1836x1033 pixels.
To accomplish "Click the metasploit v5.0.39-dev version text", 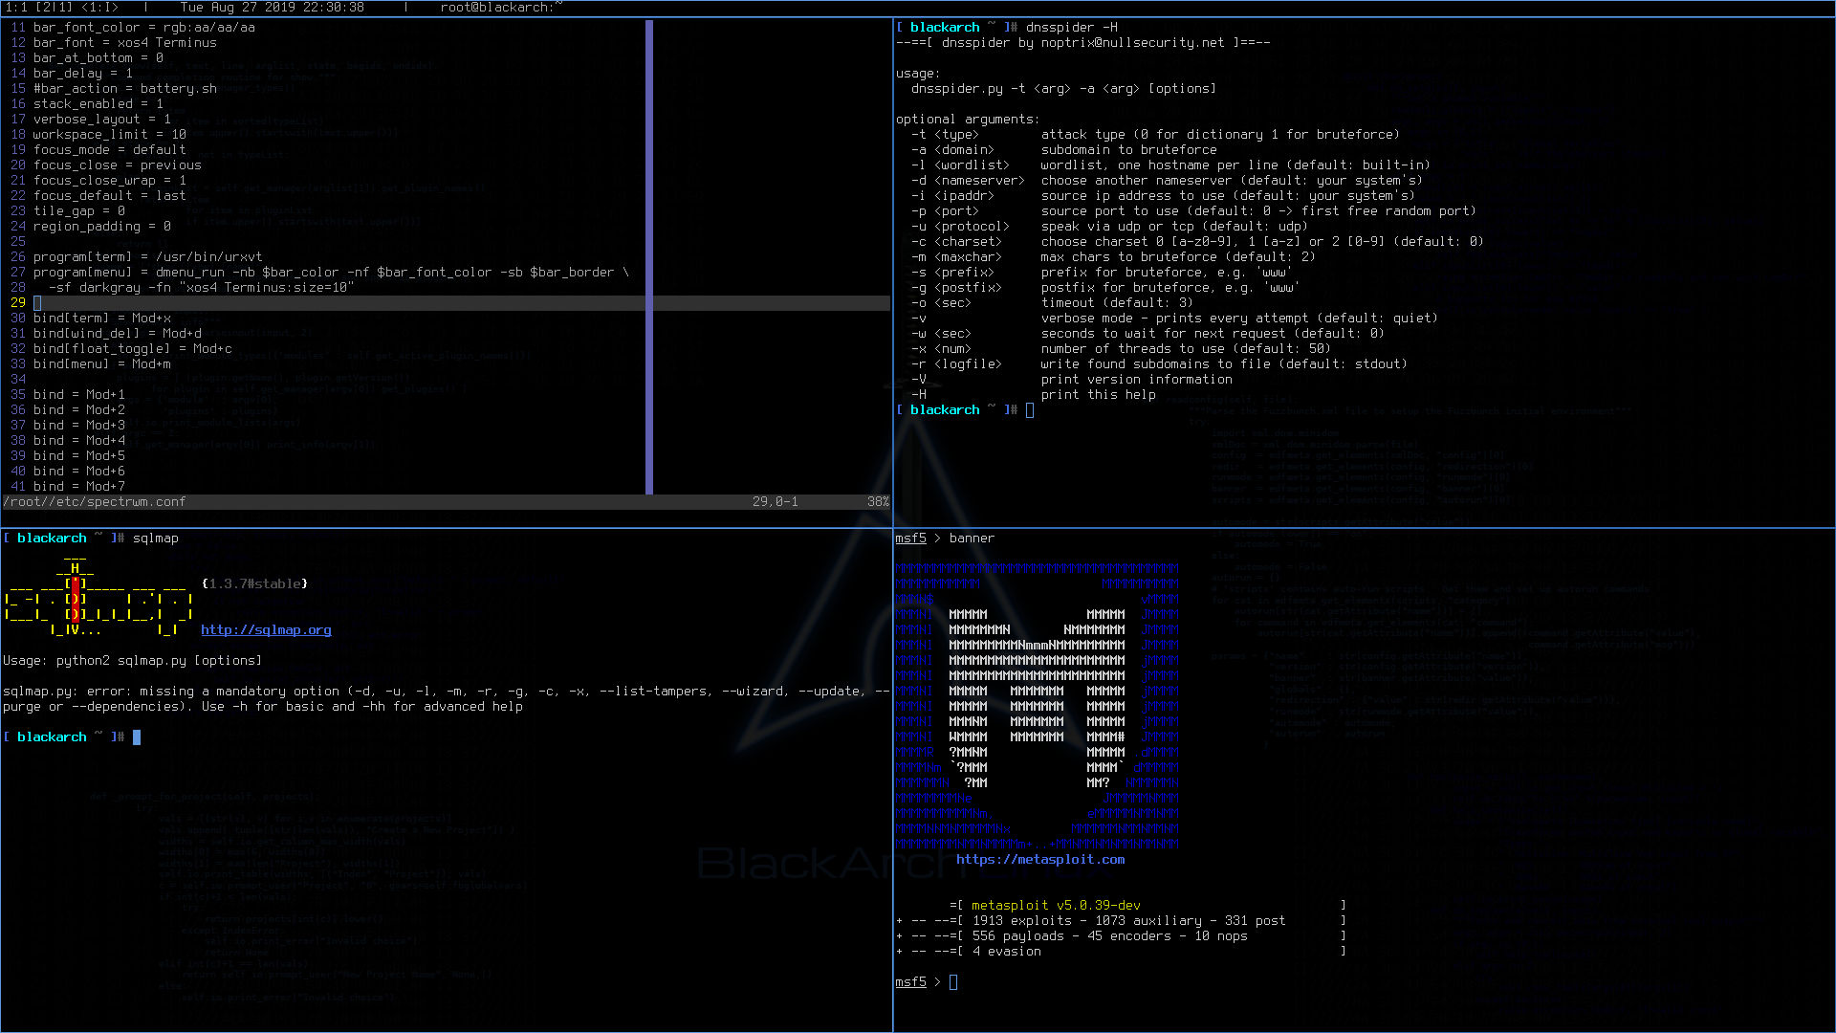I will (1055, 906).
